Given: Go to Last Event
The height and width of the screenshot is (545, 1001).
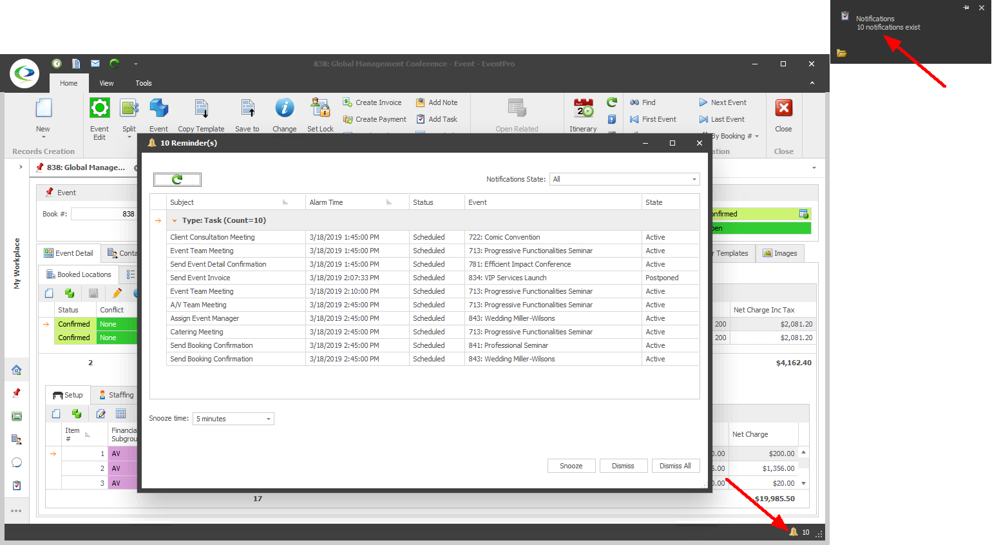Looking at the screenshot, I should point(722,119).
